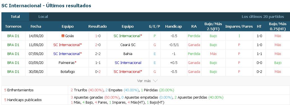Click the red card icon beside Goiás
The image size is (290, 105).
63,36
